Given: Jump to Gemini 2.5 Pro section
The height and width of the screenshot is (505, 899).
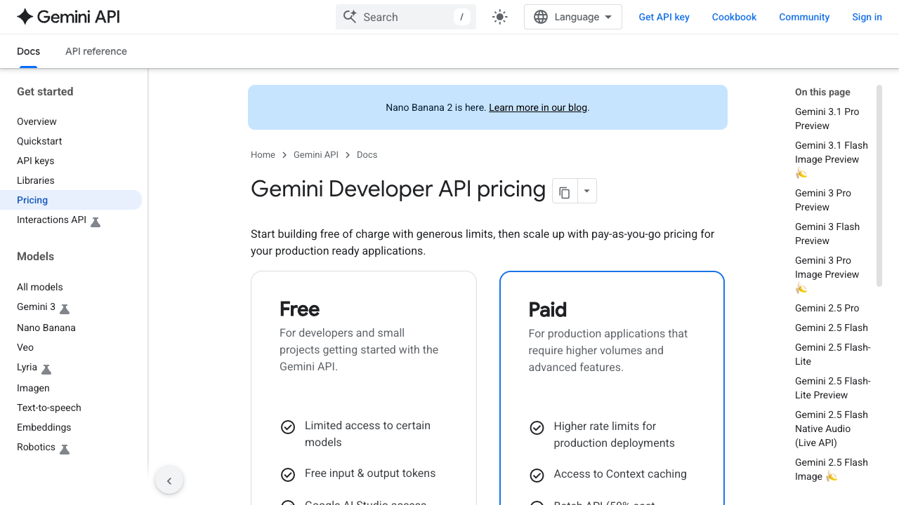Looking at the screenshot, I should [827, 308].
